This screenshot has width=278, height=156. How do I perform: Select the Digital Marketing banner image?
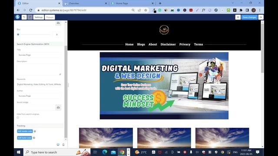coord(164,86)
